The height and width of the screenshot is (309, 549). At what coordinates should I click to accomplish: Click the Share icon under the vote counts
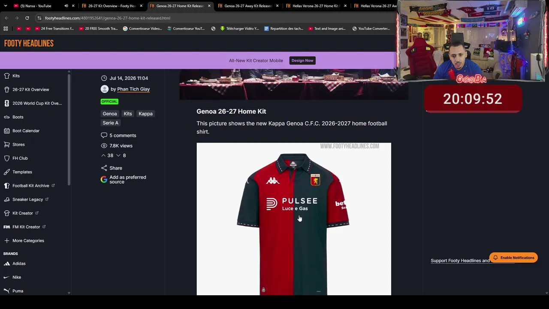tap(104, 168)
